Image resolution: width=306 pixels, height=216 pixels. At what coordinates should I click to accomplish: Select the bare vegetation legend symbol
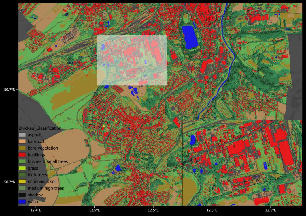point(22,148)
